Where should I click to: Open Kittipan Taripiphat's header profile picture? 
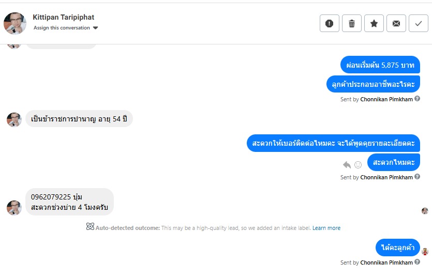pos(15,23)
